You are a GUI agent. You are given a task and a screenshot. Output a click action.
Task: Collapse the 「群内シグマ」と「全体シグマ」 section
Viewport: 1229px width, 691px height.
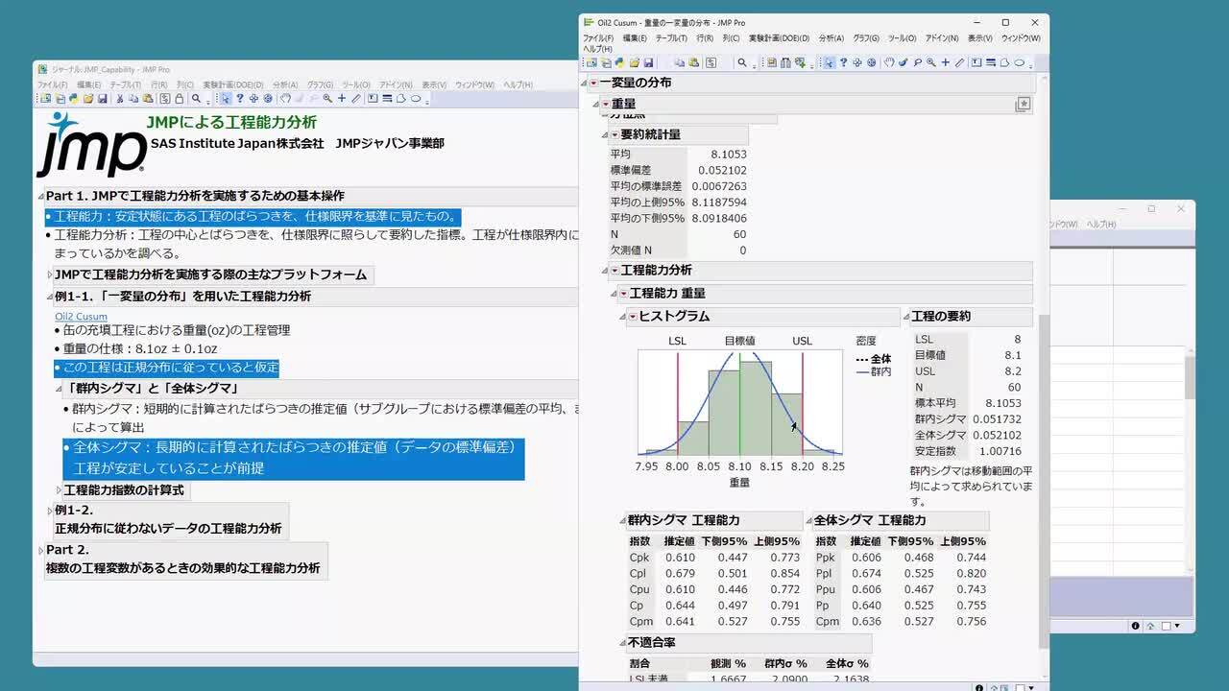click(59, 389)
